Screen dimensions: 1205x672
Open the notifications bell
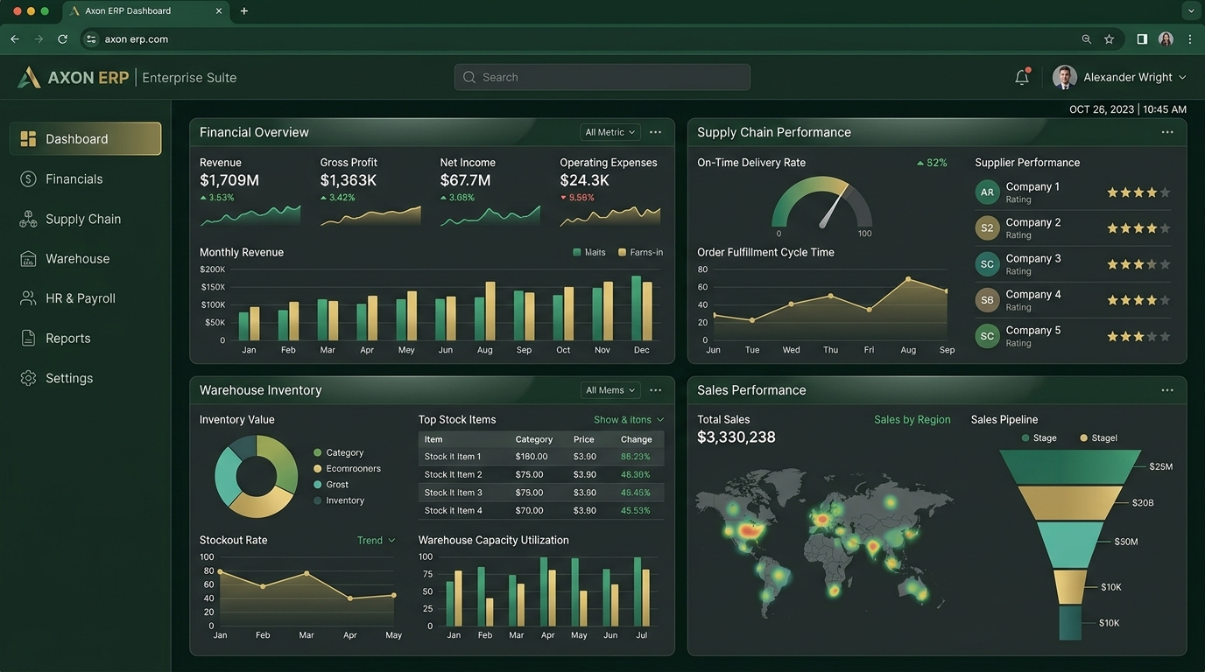[1022, 77]
